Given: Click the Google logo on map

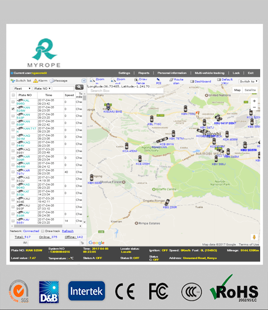Looking at the screenshot, I should coord(96,243).
